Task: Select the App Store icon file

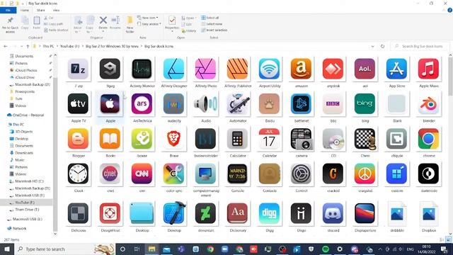Action: point(396,72)
